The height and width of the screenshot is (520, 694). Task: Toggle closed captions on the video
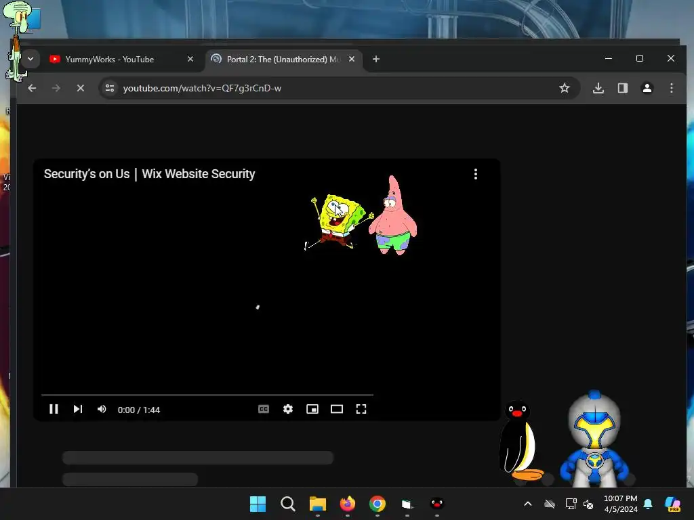pyautogui.click(x=264, y=409)
